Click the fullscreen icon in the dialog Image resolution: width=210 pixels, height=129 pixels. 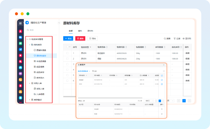pyautogui.click(x=164, y=71)
